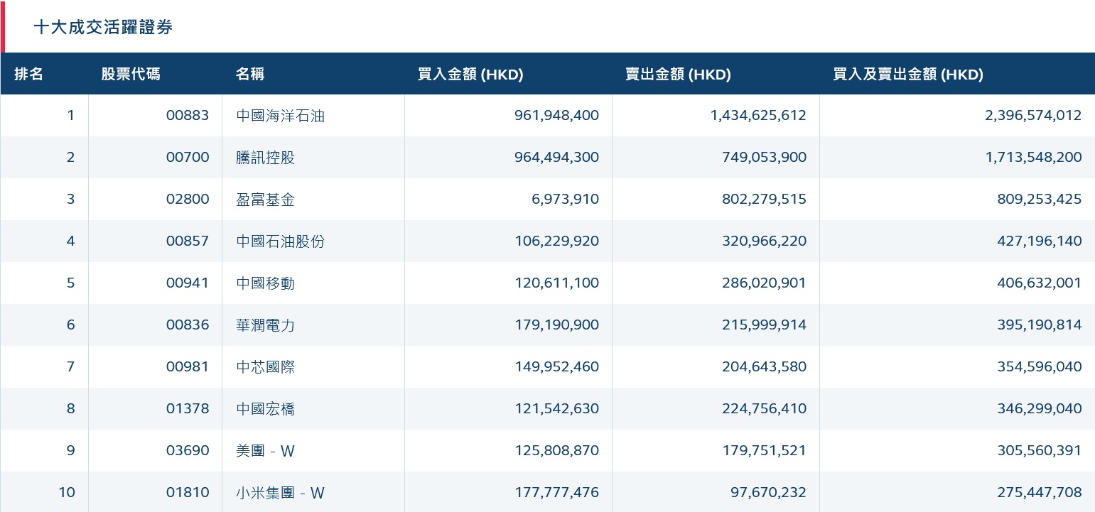
Task: Click the 排名 column header
Action: (x=29, y=74)
